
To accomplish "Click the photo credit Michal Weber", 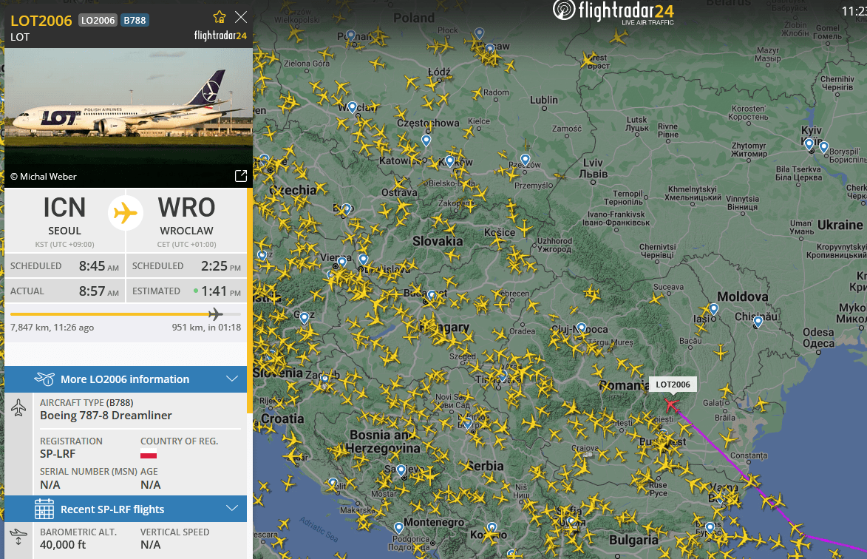I will click(x=44, y=177).
